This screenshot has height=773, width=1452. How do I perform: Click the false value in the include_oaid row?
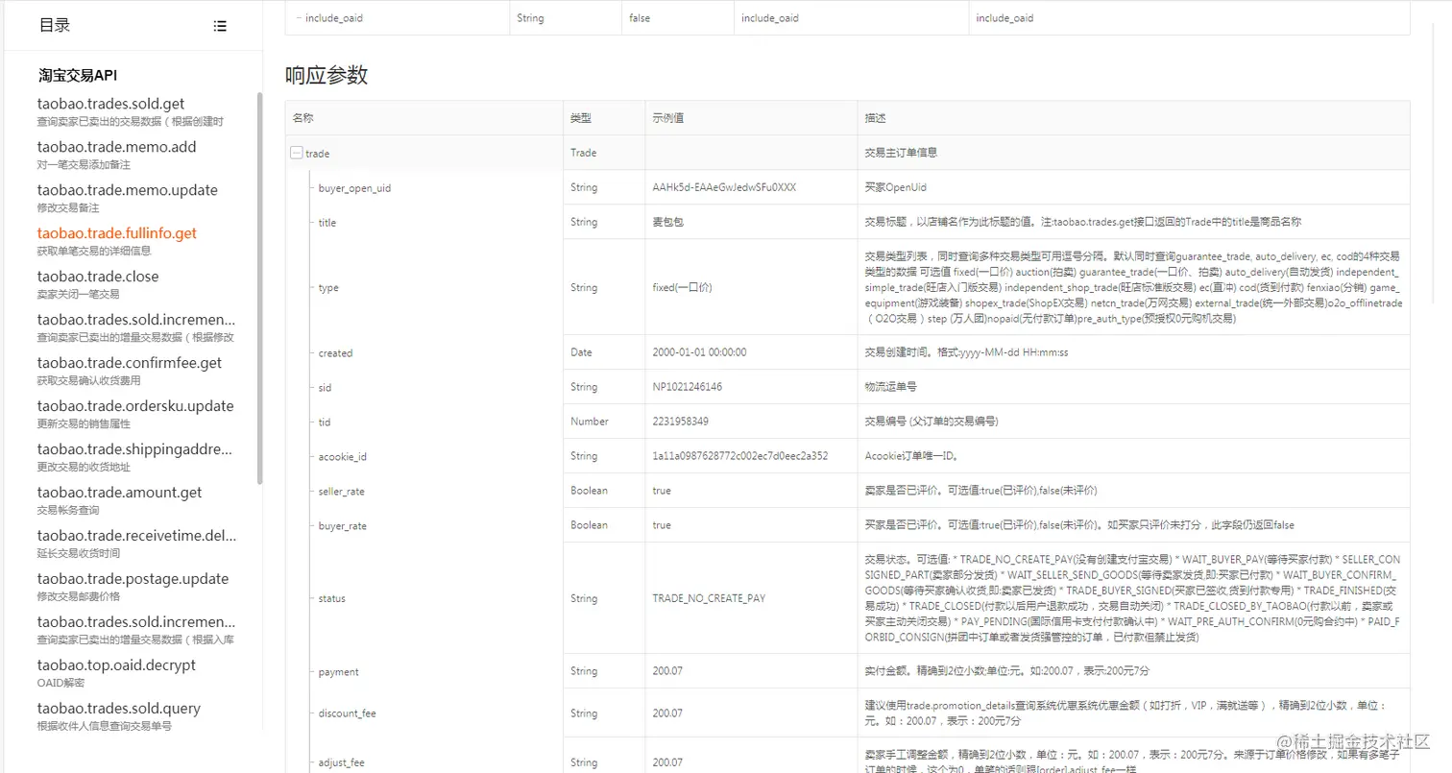pyautogui.click(x=640, y=18)
